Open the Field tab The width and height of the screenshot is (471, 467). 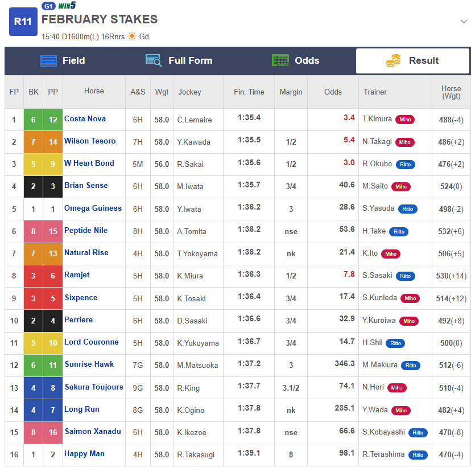pyautogui.click(x=63, y=61)
